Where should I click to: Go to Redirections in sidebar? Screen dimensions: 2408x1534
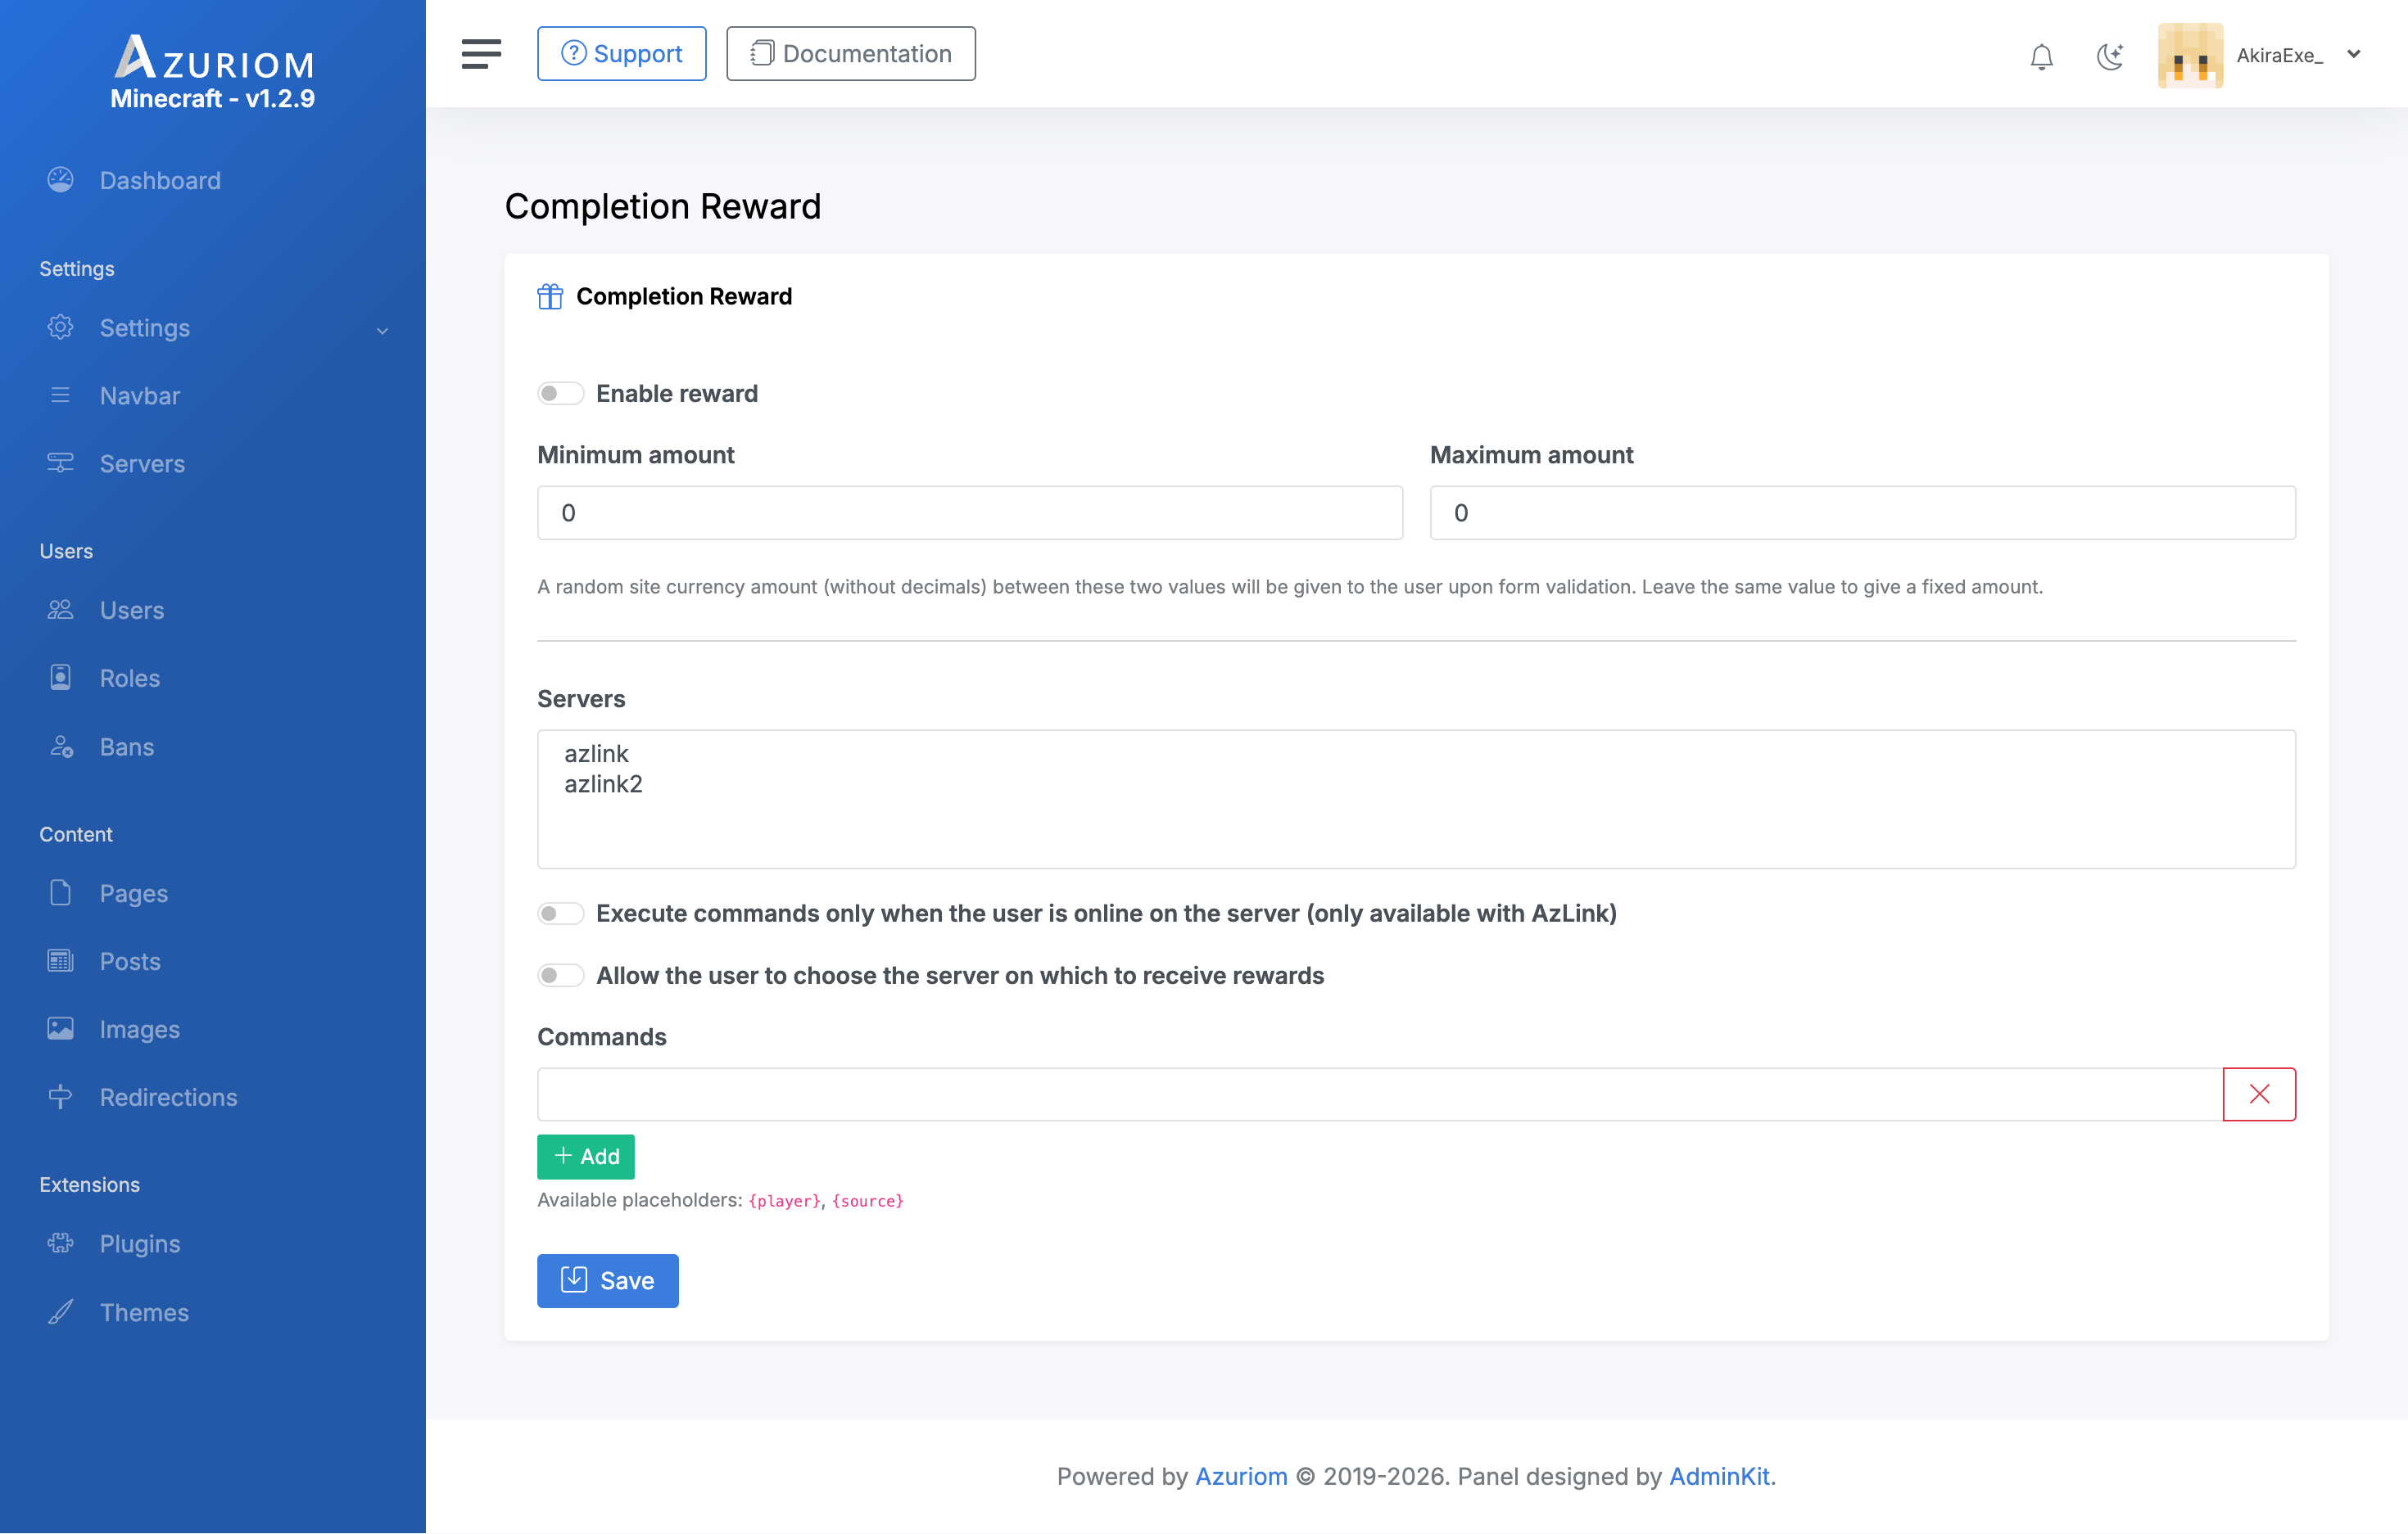coord(168,1096)
